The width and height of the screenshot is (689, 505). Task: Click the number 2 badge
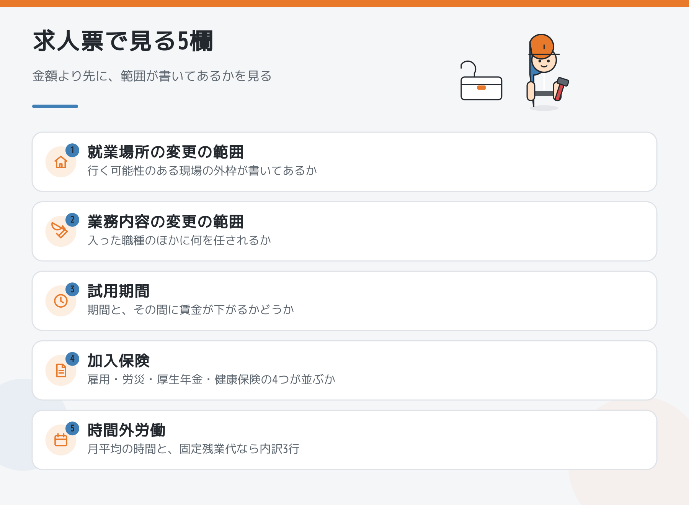point(72,220)
